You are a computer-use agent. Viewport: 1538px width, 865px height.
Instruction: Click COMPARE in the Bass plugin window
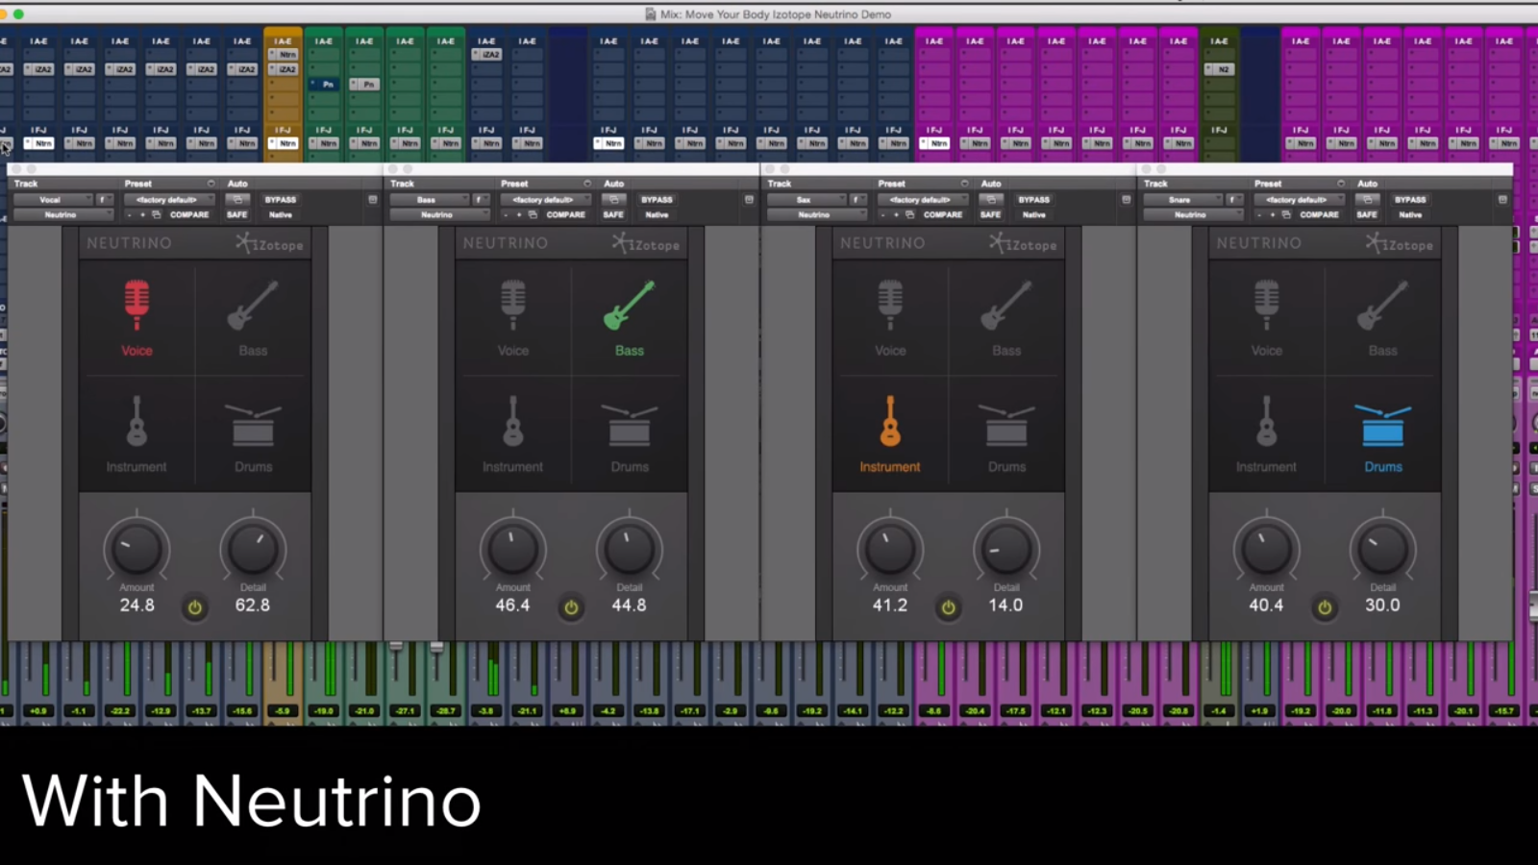tap(566, 214)
